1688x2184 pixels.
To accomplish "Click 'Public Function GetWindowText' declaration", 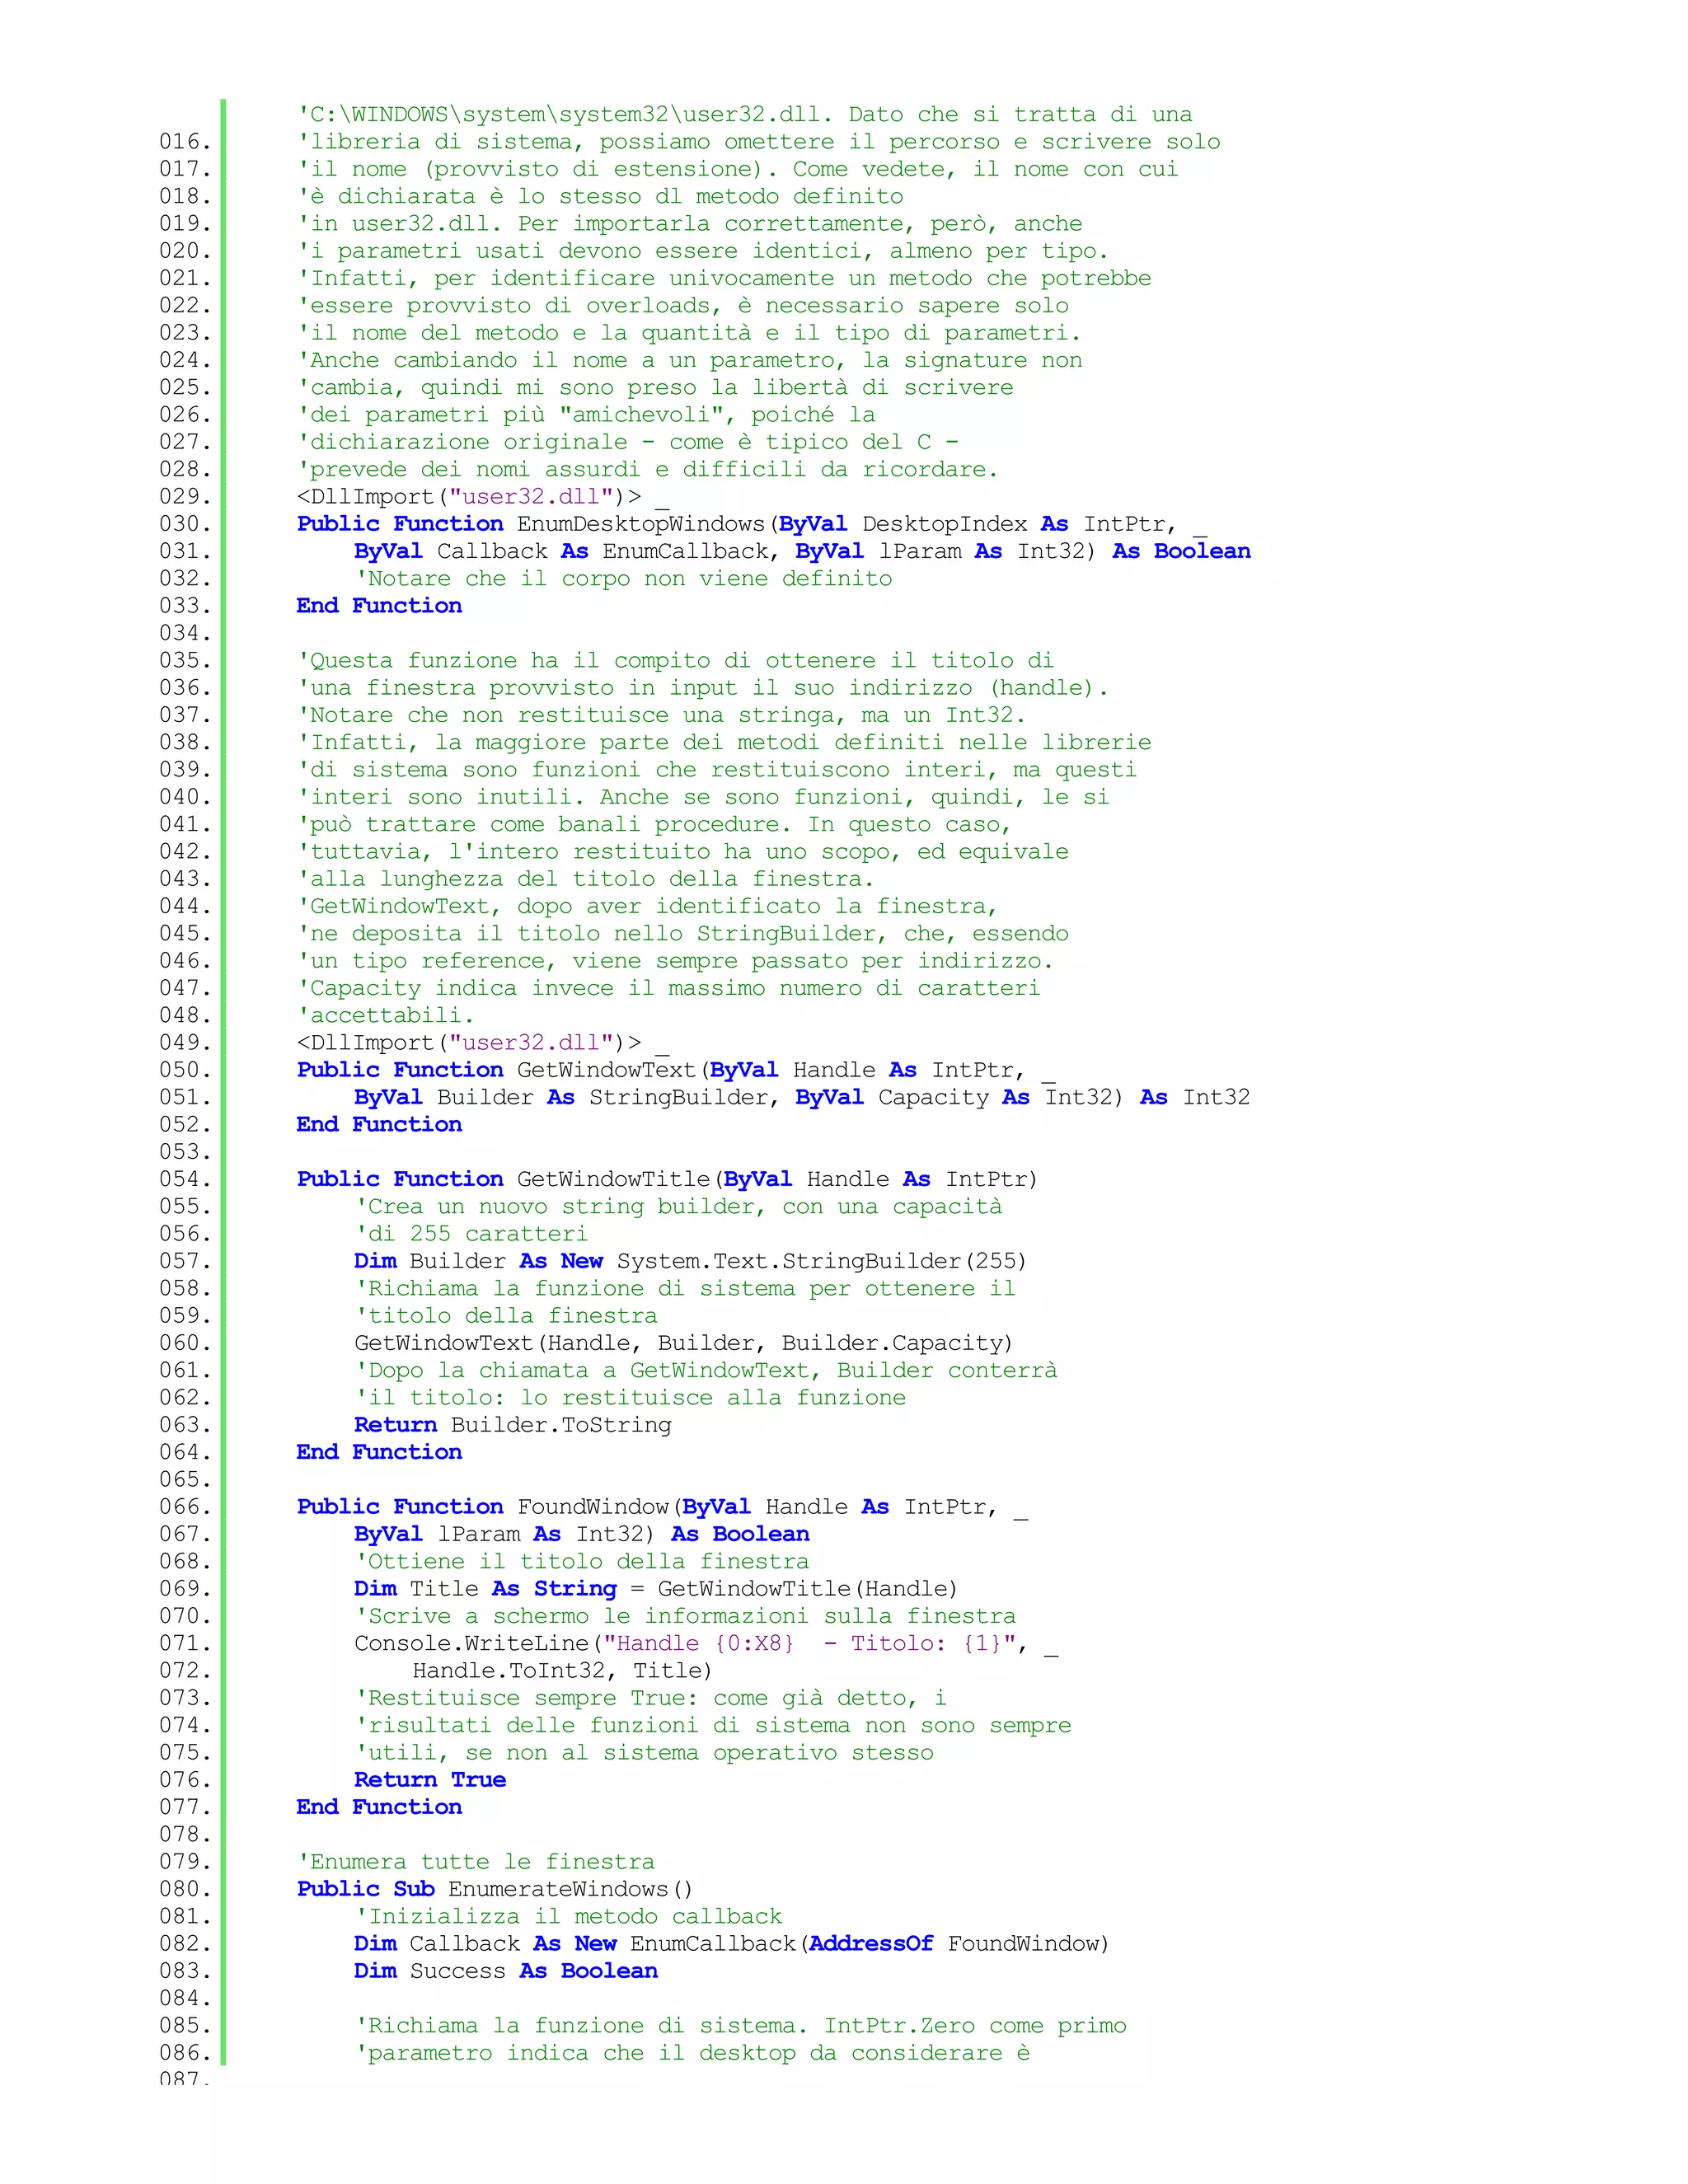I will (x=676, y=1070).
